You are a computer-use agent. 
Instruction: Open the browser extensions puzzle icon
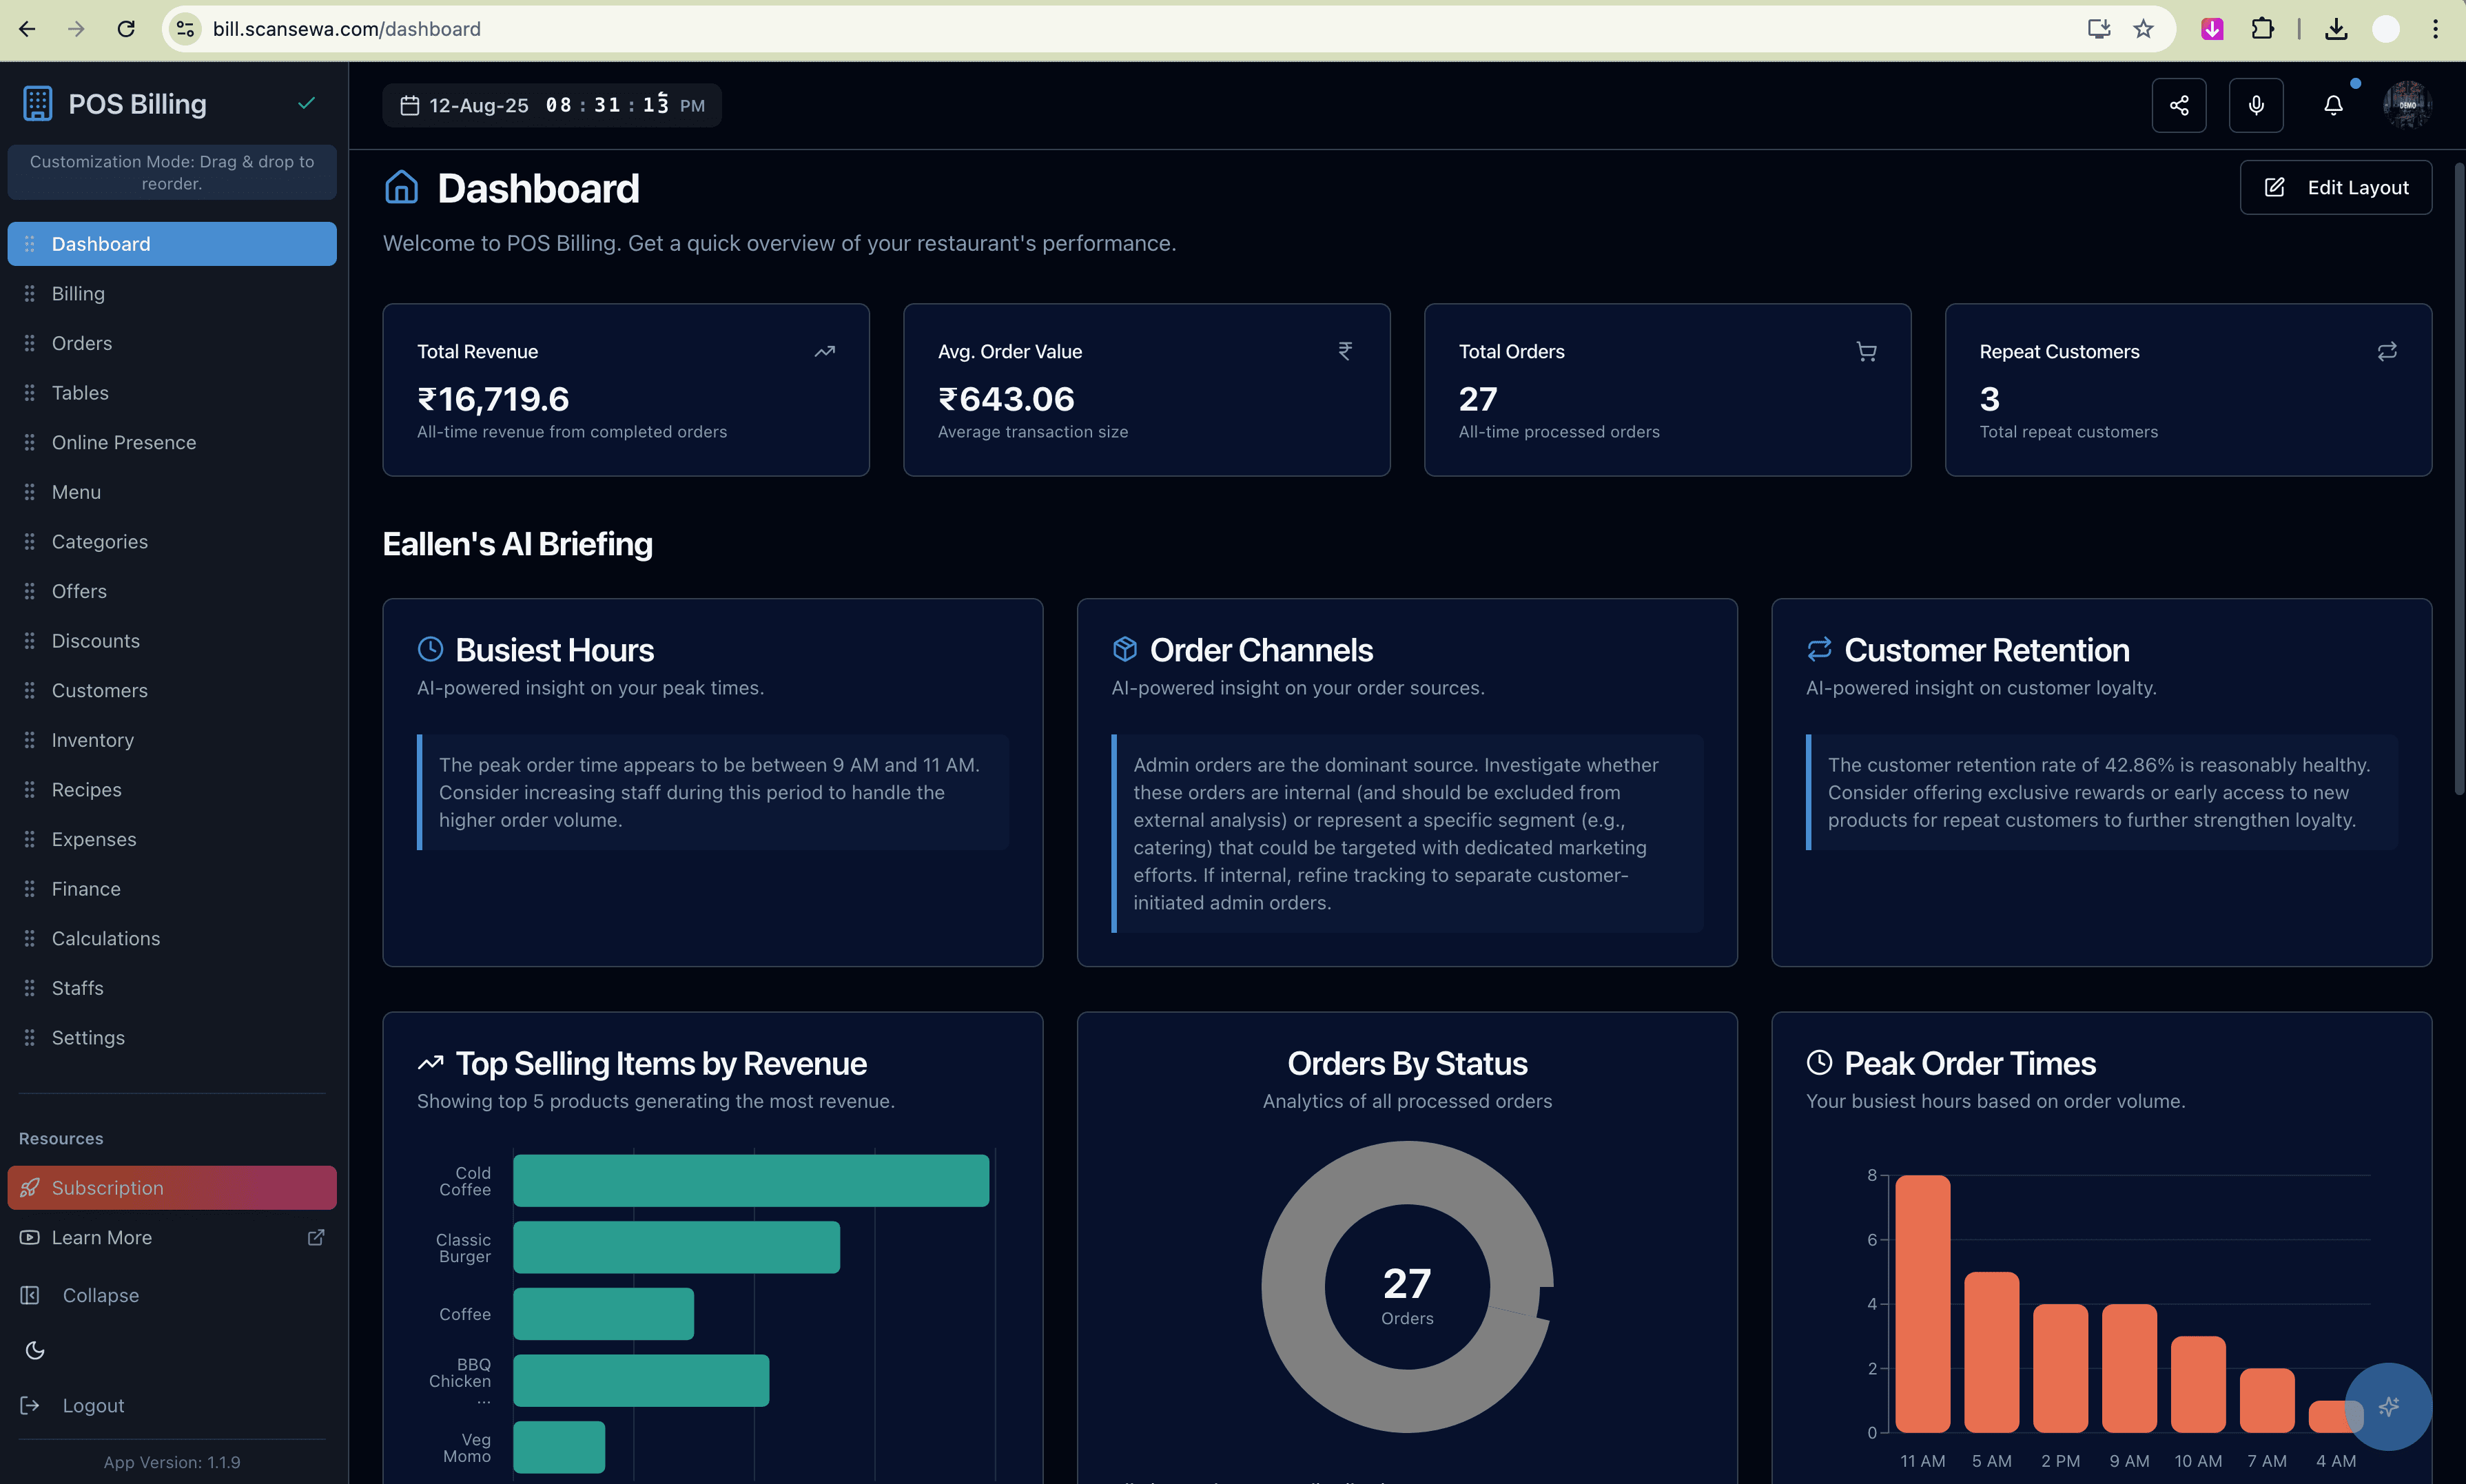coord(2262,29)
